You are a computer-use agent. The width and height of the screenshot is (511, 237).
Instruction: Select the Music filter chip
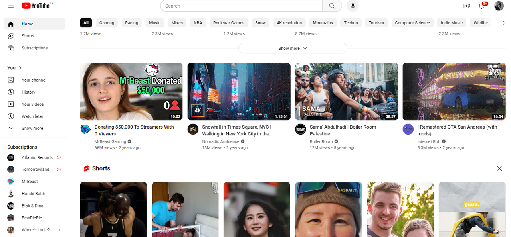(x=154, y=23)
